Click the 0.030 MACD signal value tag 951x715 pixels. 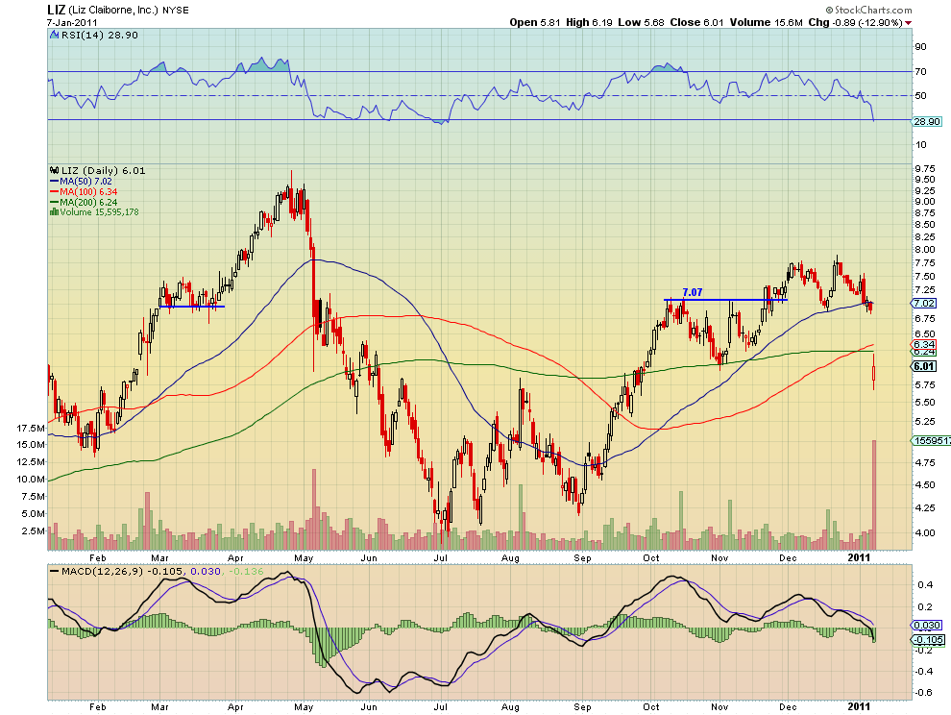[927, 626]
